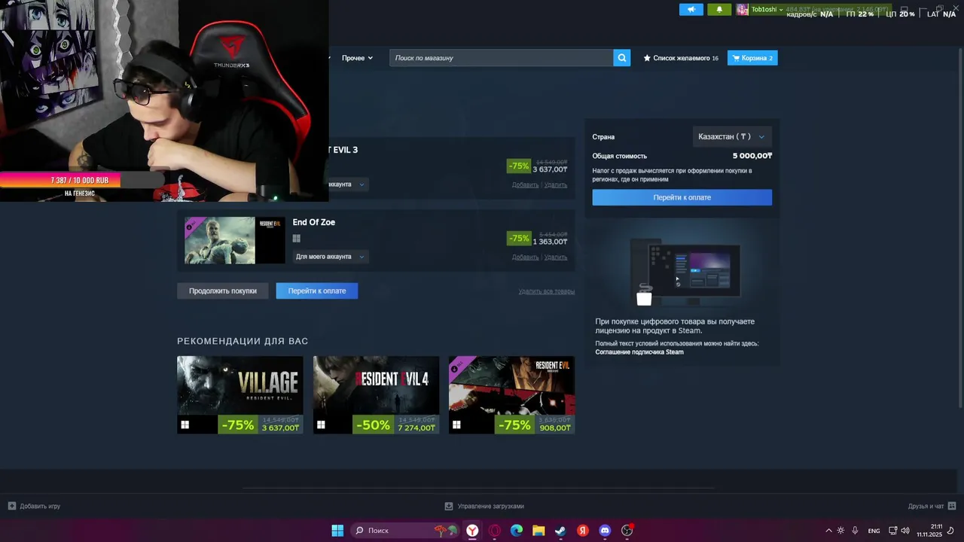Click Windows icon on Resident Evil 4 card
Viewport: 964px width, 542px height.
pyautogui.click(x=321, y=425)
